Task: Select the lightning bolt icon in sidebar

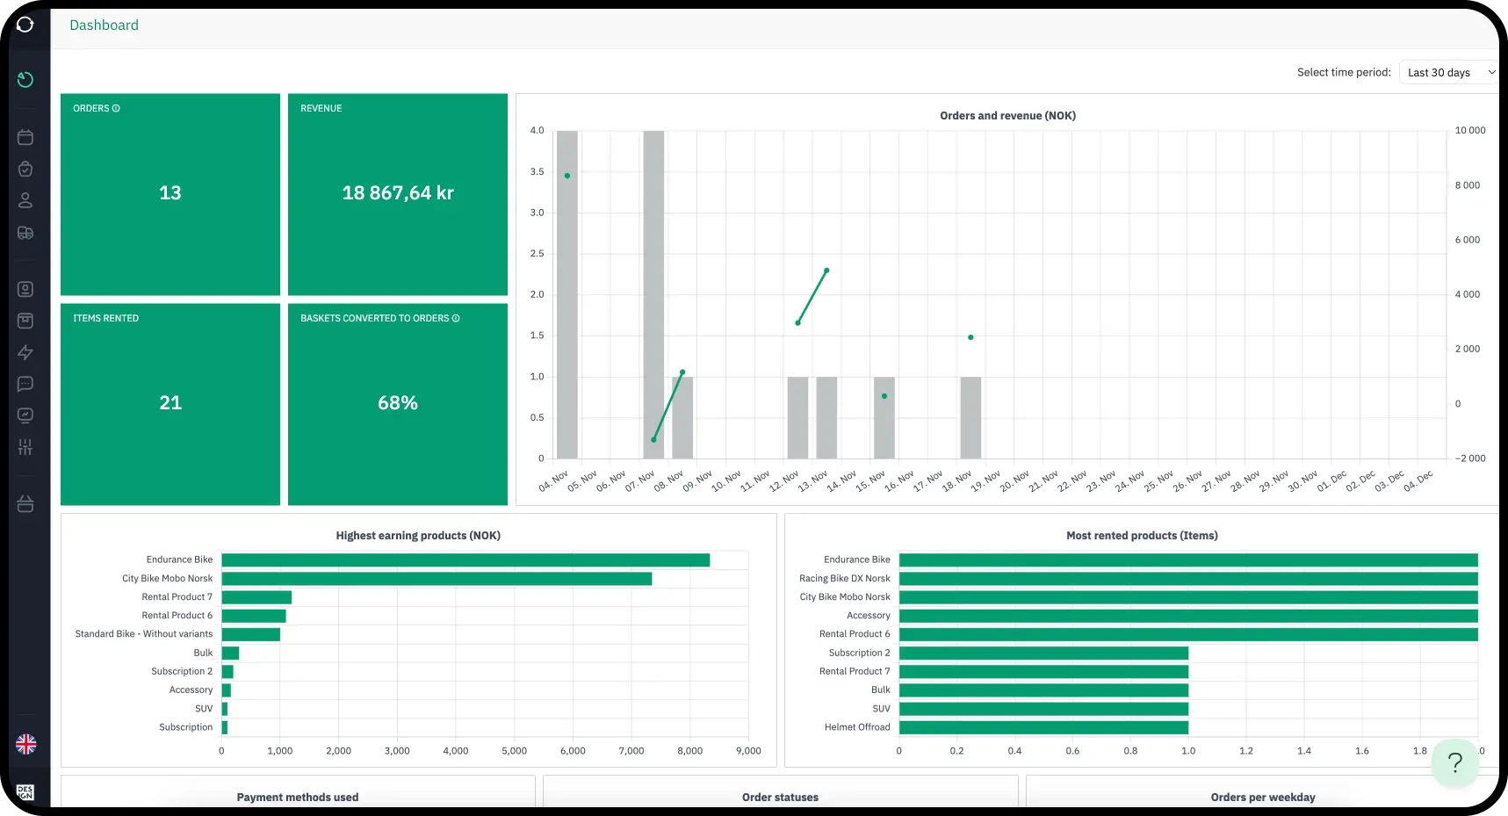Action: (x=25, y=352)
